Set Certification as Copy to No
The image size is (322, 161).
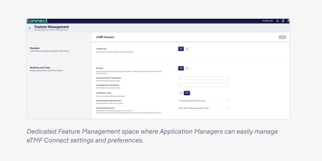(x=181, y=93)
